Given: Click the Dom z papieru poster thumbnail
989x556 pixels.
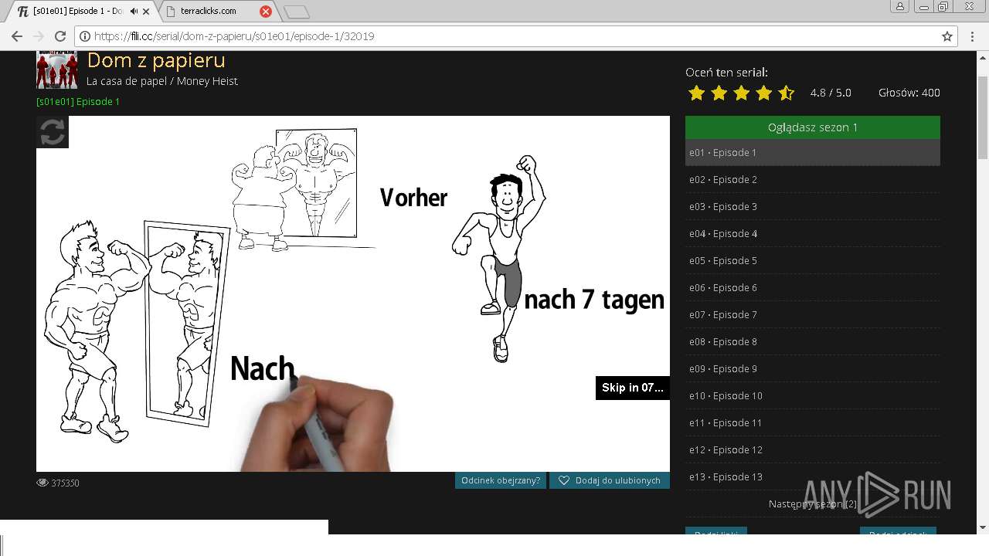Looking at the screenshot, I should coord(56,70).
